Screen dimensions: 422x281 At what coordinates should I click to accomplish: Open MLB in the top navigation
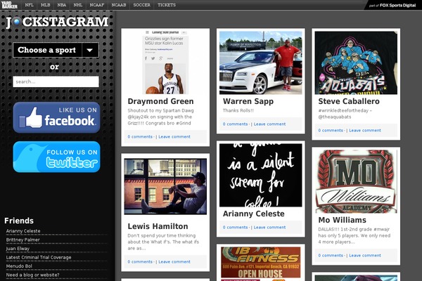click(x=46, y=5)
